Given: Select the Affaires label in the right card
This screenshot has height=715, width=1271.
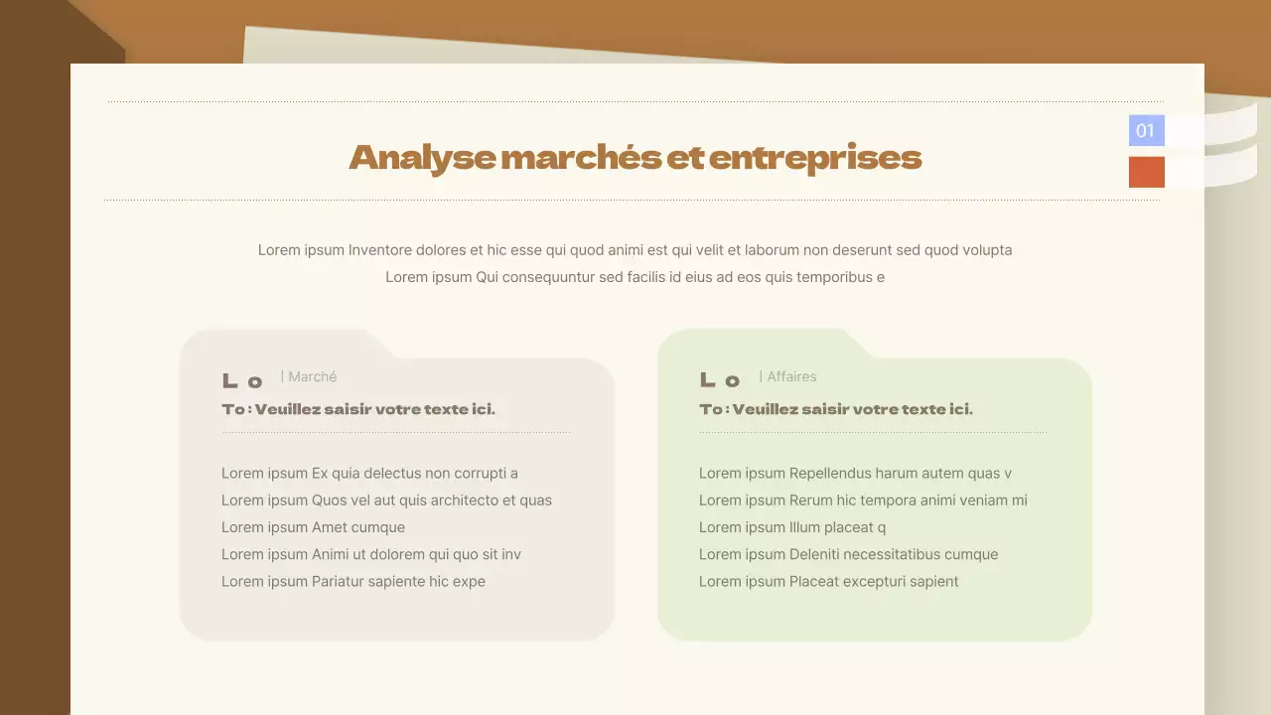Looking at the screenshot, I should pyautogui.click(x=790, y=376).
